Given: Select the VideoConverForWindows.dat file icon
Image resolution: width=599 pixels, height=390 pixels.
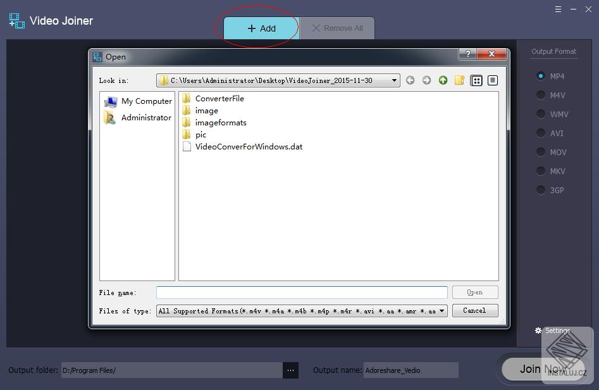Looking at the screenshot, I should [187, 147].
